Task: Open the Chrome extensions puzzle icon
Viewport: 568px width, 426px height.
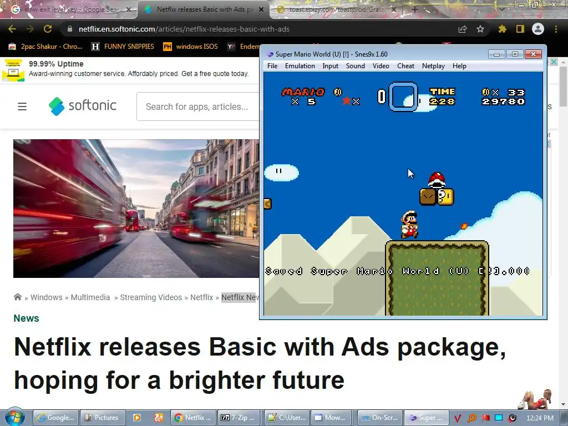Action: point(502,29)
